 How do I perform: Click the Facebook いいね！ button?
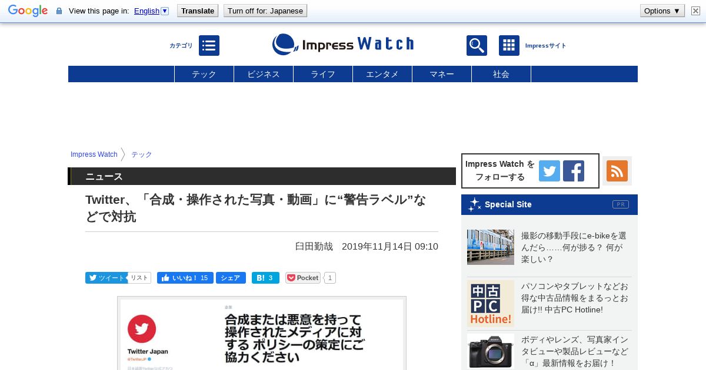point(185,278)
